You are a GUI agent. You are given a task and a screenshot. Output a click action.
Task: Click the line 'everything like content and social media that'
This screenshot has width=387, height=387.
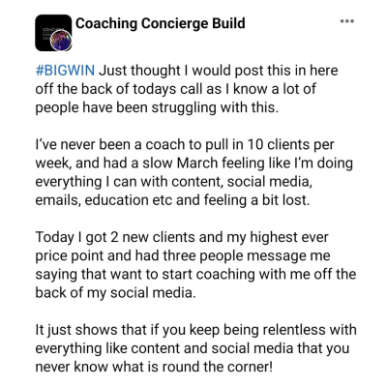[193, 348]
